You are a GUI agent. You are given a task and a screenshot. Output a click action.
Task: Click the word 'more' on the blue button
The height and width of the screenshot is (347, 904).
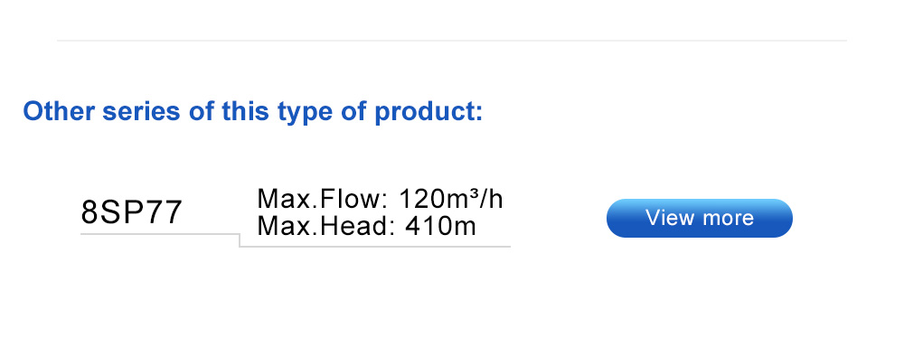pyautogui.click(x=727, y=218)
